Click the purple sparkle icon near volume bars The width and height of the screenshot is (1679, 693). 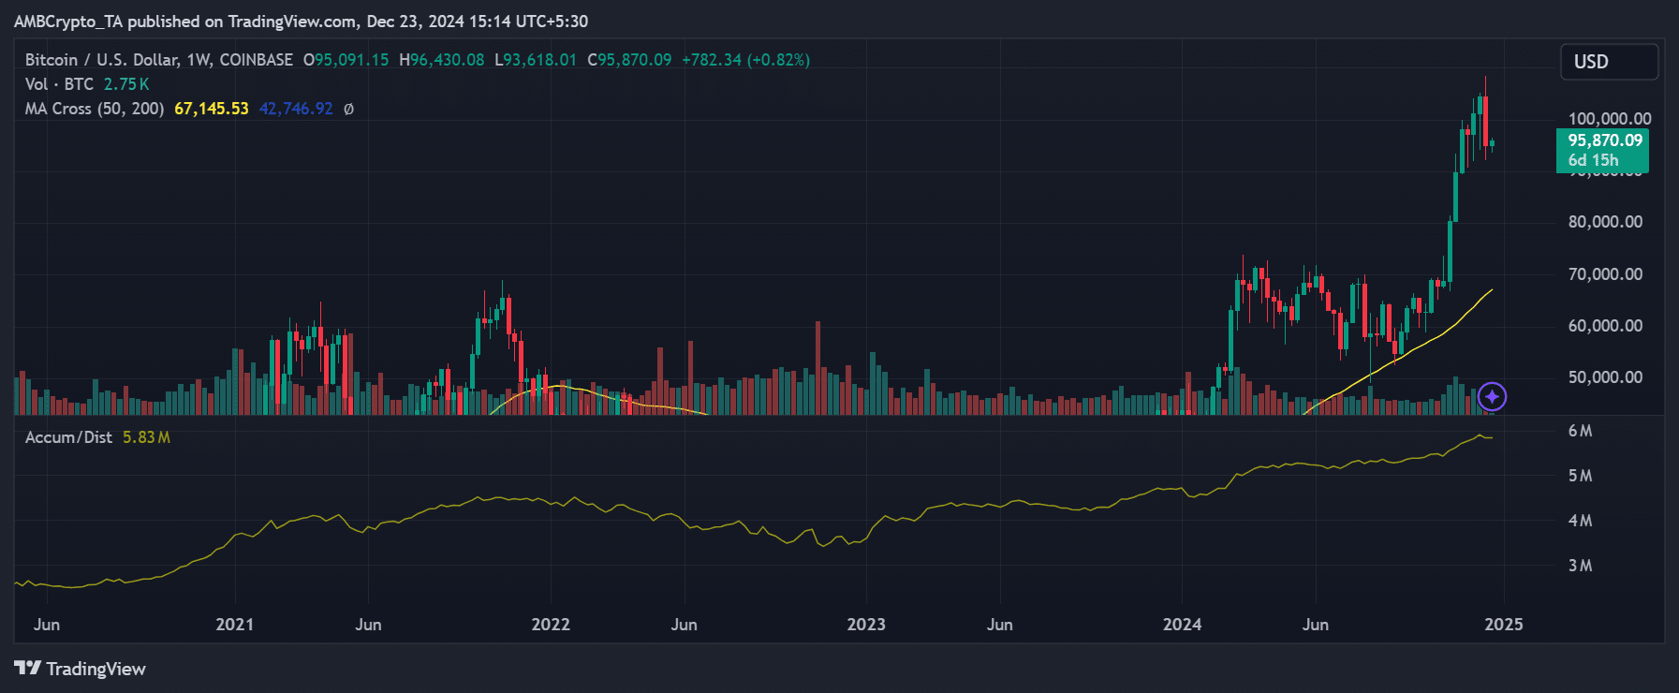1492,397
